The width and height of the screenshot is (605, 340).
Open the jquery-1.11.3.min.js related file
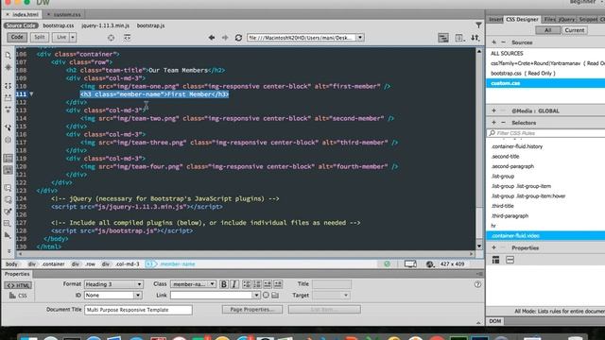[x=105, y=25]
